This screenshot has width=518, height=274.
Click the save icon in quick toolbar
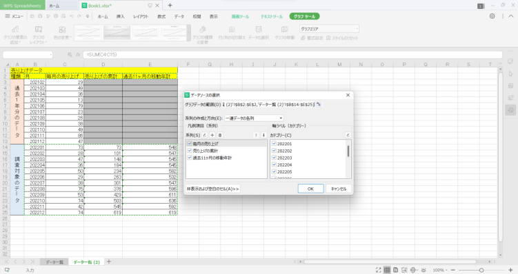point(40,16)
